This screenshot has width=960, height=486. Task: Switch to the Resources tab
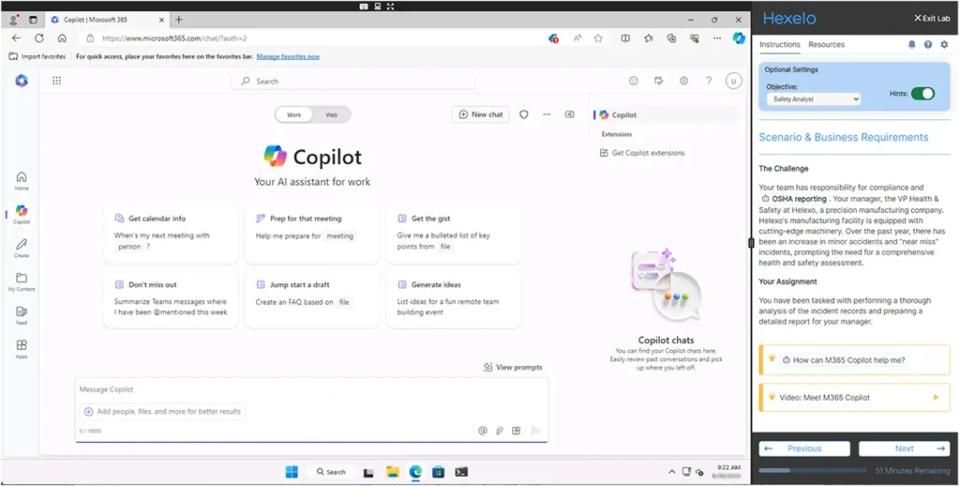coord(826,44)
